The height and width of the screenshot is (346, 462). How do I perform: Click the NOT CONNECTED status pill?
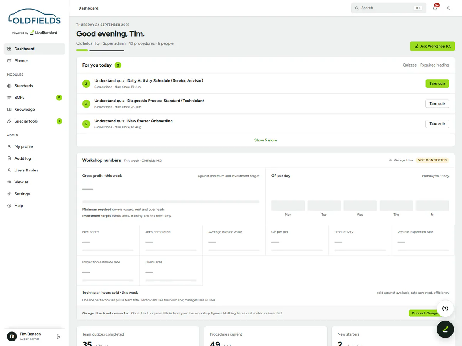[432, 160]
